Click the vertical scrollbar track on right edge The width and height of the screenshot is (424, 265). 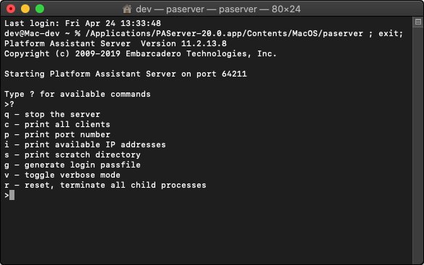click(x=418, y=143)
